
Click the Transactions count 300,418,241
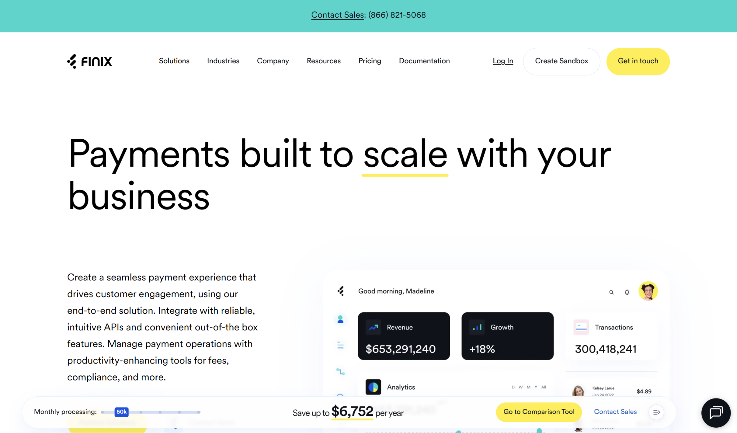(x=606, y=349)
